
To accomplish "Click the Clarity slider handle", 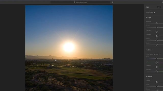I will [157, 86].
